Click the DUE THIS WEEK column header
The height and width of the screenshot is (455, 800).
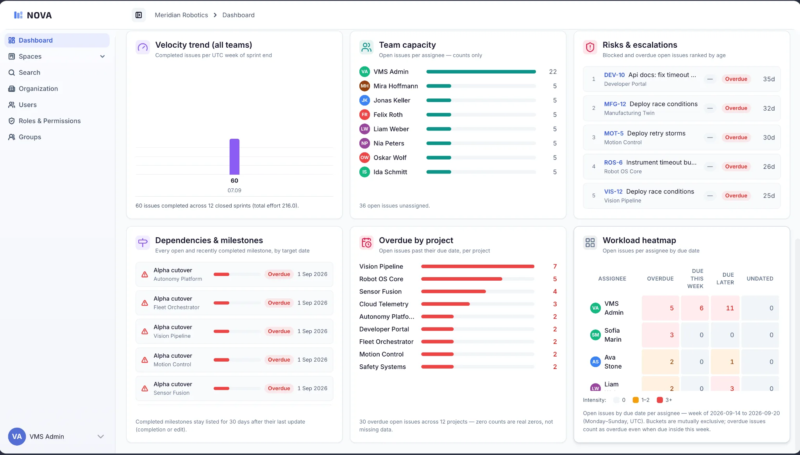(696, 279)
